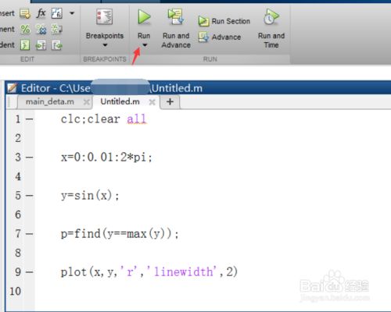
Task: Click the Run and Time clock icon
Action: (271, 16)
